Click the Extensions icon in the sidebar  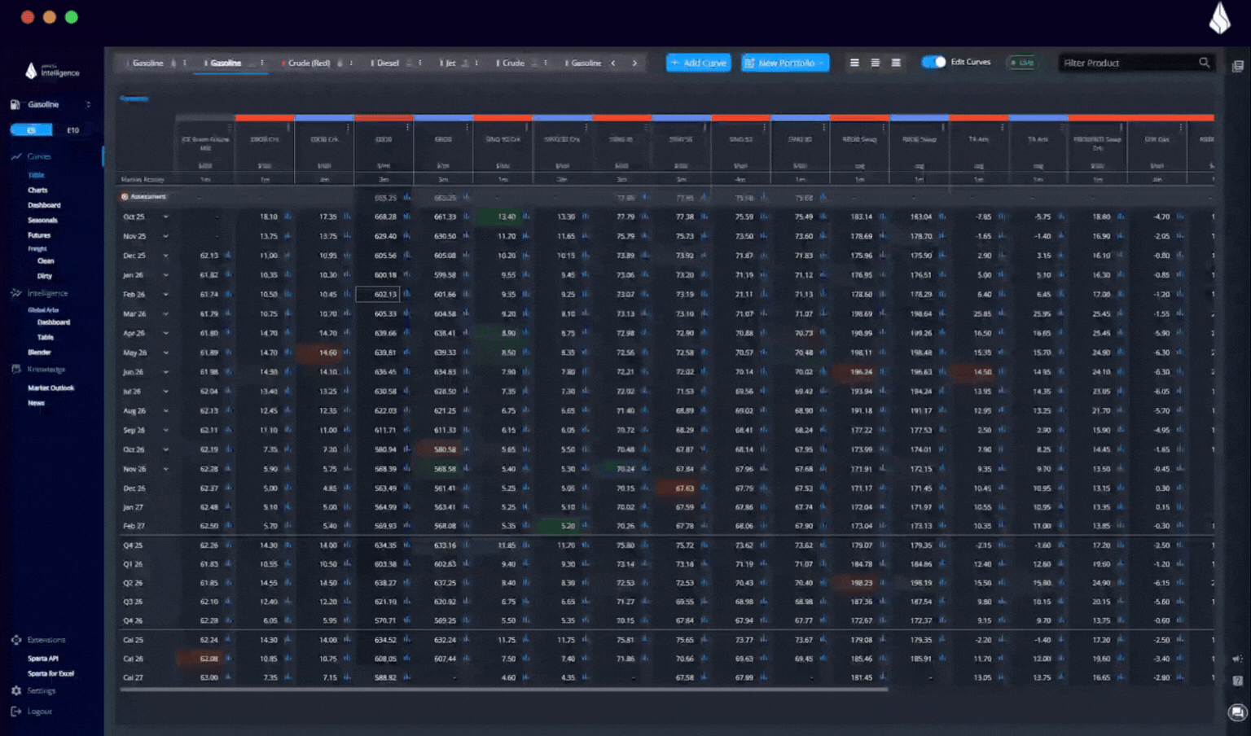point(16,640)
